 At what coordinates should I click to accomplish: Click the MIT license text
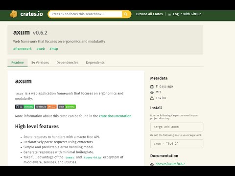(x=158, y=92)
